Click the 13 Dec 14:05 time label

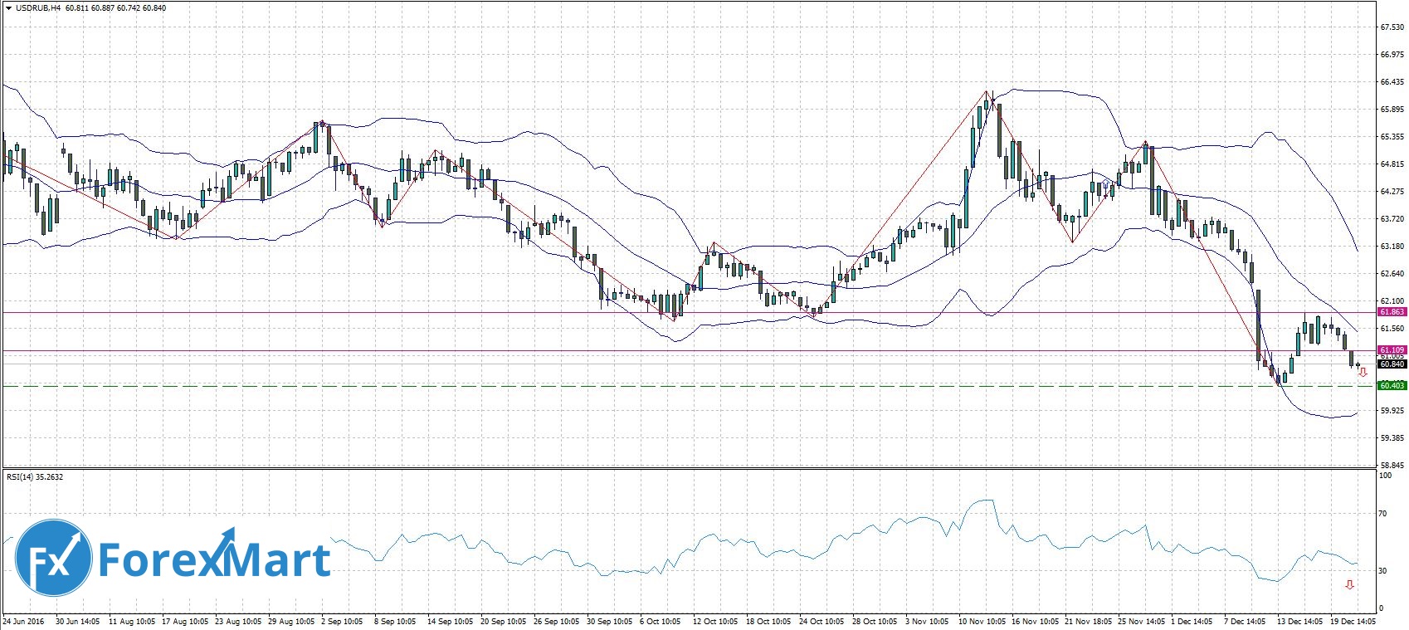point(1300,621)
